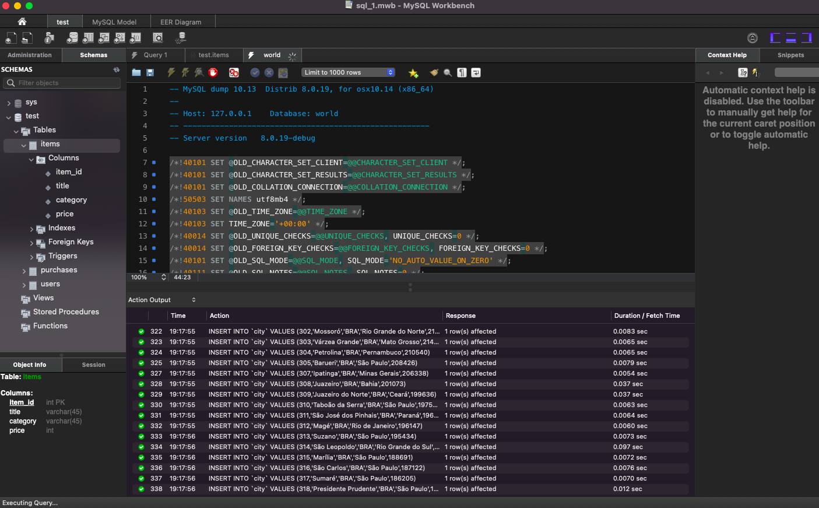The image size is (819, 508).
Task: Expand the Triggers node
Action: click(31, 257)
